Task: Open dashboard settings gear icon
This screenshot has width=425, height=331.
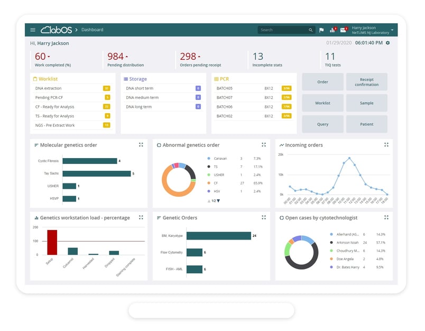Action: [x=388, y=43]
